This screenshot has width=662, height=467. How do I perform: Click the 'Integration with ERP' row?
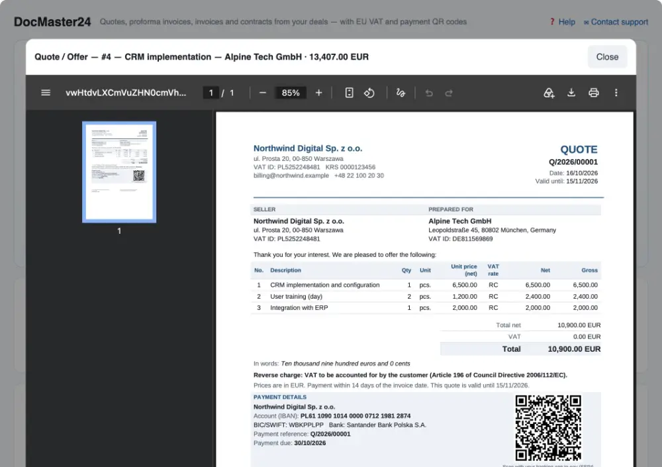[426, 307]
